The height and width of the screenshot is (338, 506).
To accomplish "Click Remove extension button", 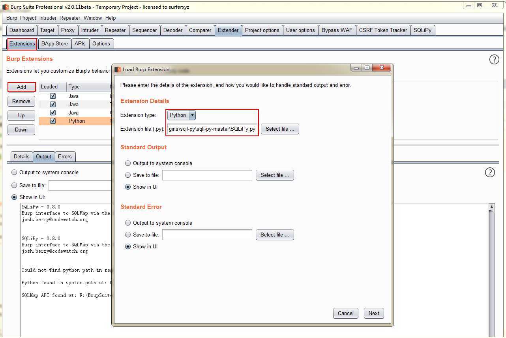I will [21, 101].
